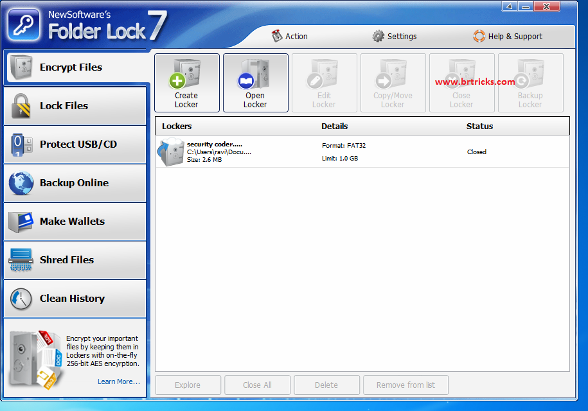588x411 pixels.
Task: Go to Protect USB/CD sidebar item
Action: 75,144
